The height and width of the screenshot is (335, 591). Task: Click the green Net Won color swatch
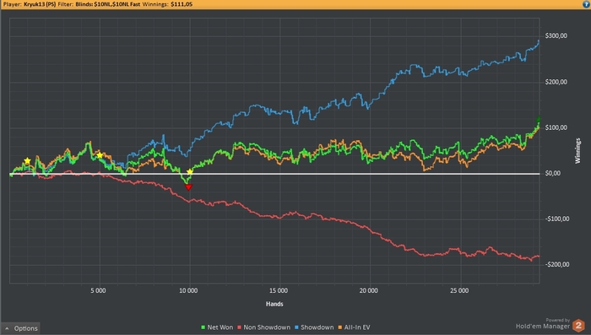(203, 327)
